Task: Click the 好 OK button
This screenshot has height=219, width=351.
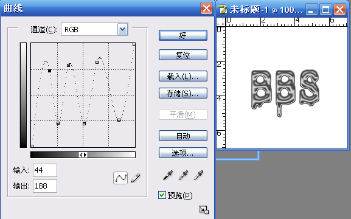Action: (183, 35)
